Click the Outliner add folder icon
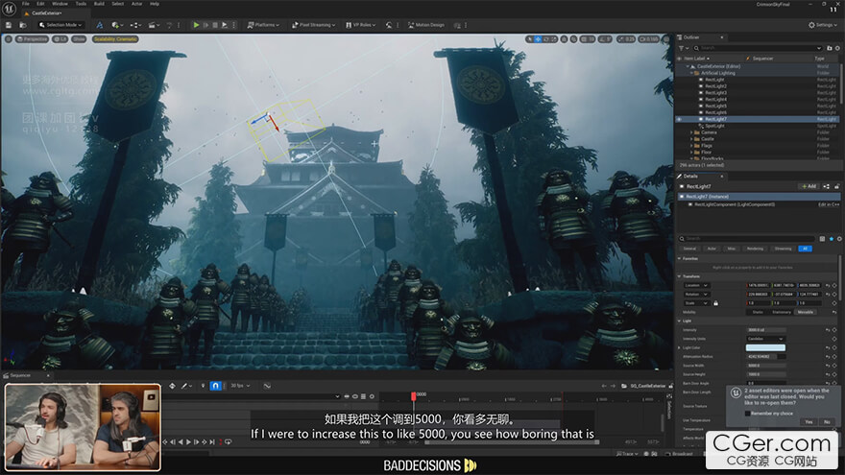The image size is (845, 475). [x=830, y=48]
